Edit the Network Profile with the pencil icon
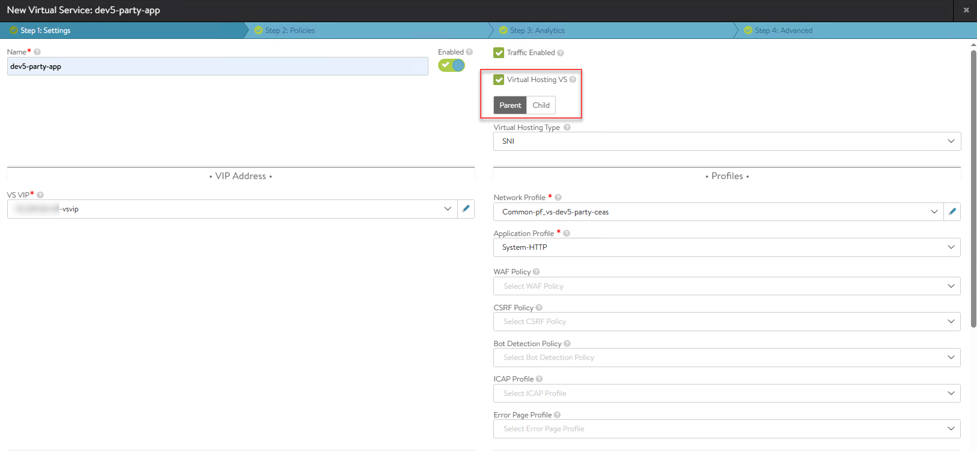977x451 pixels. [x=952, y=212]
